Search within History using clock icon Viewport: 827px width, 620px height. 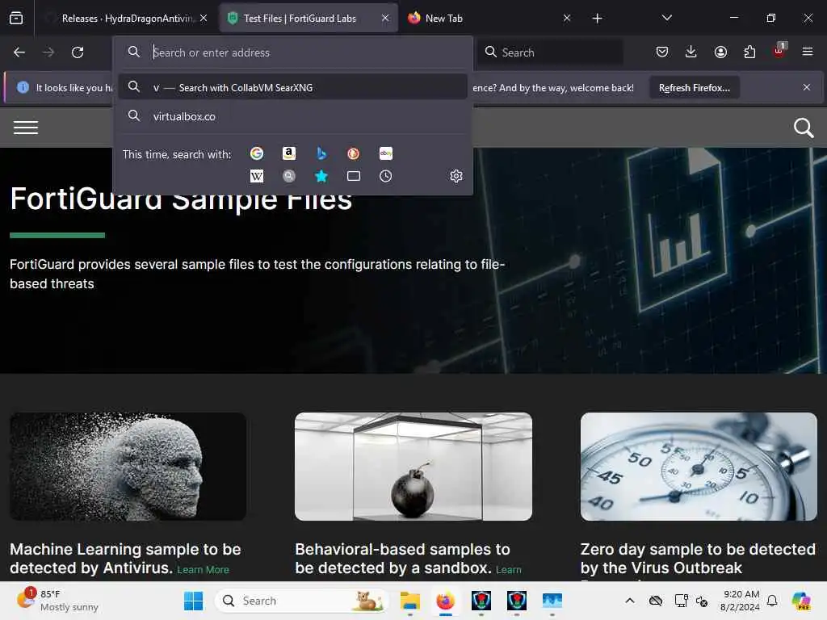[x=385, y=176]
